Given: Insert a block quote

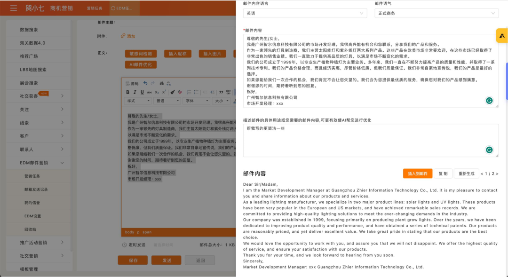Looking at the screenshot, I should [221, 92].
